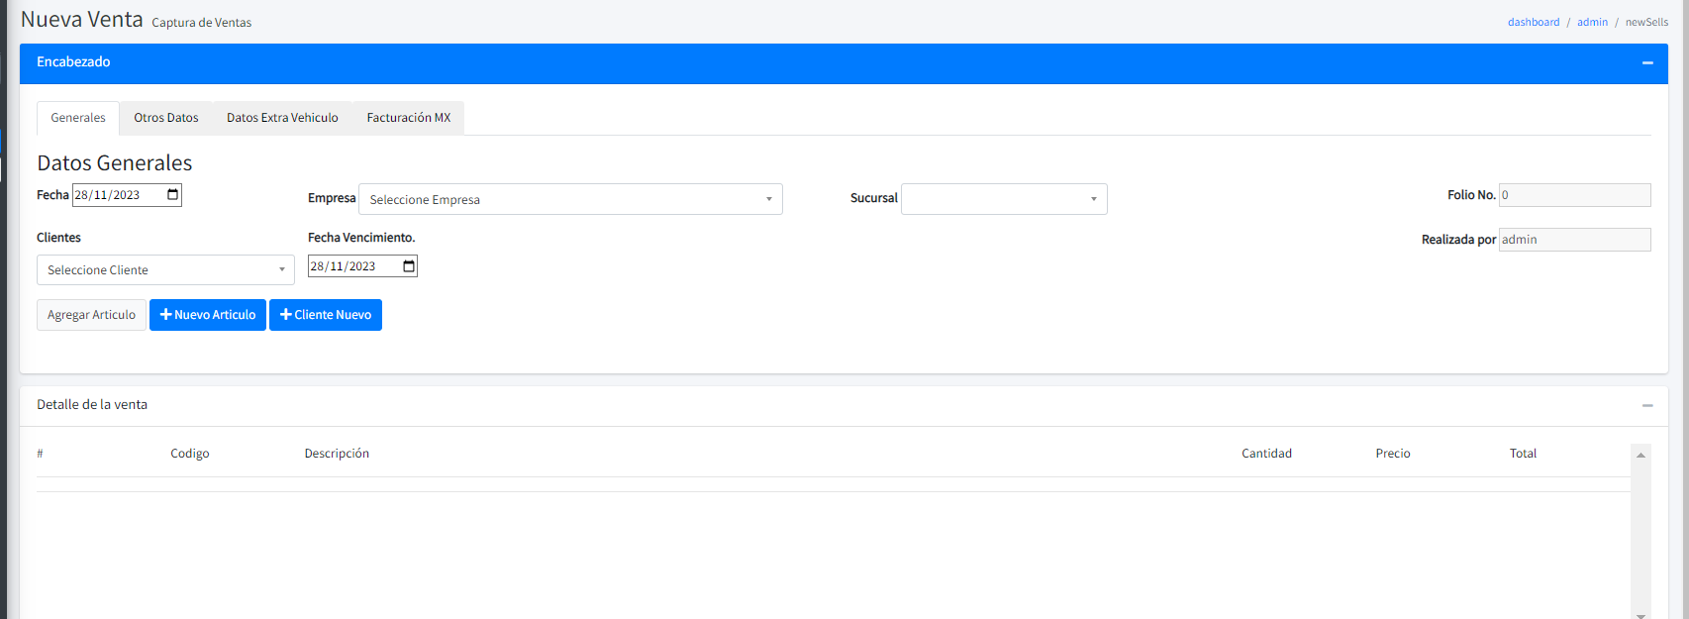Select the Facturación MX tab
1689x619 pixels.
click(408, 118)
